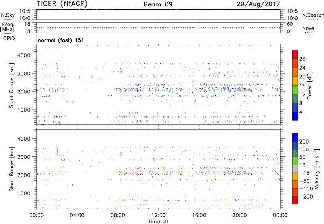Click the Slant Range label of velocity panel

[11, 169]
